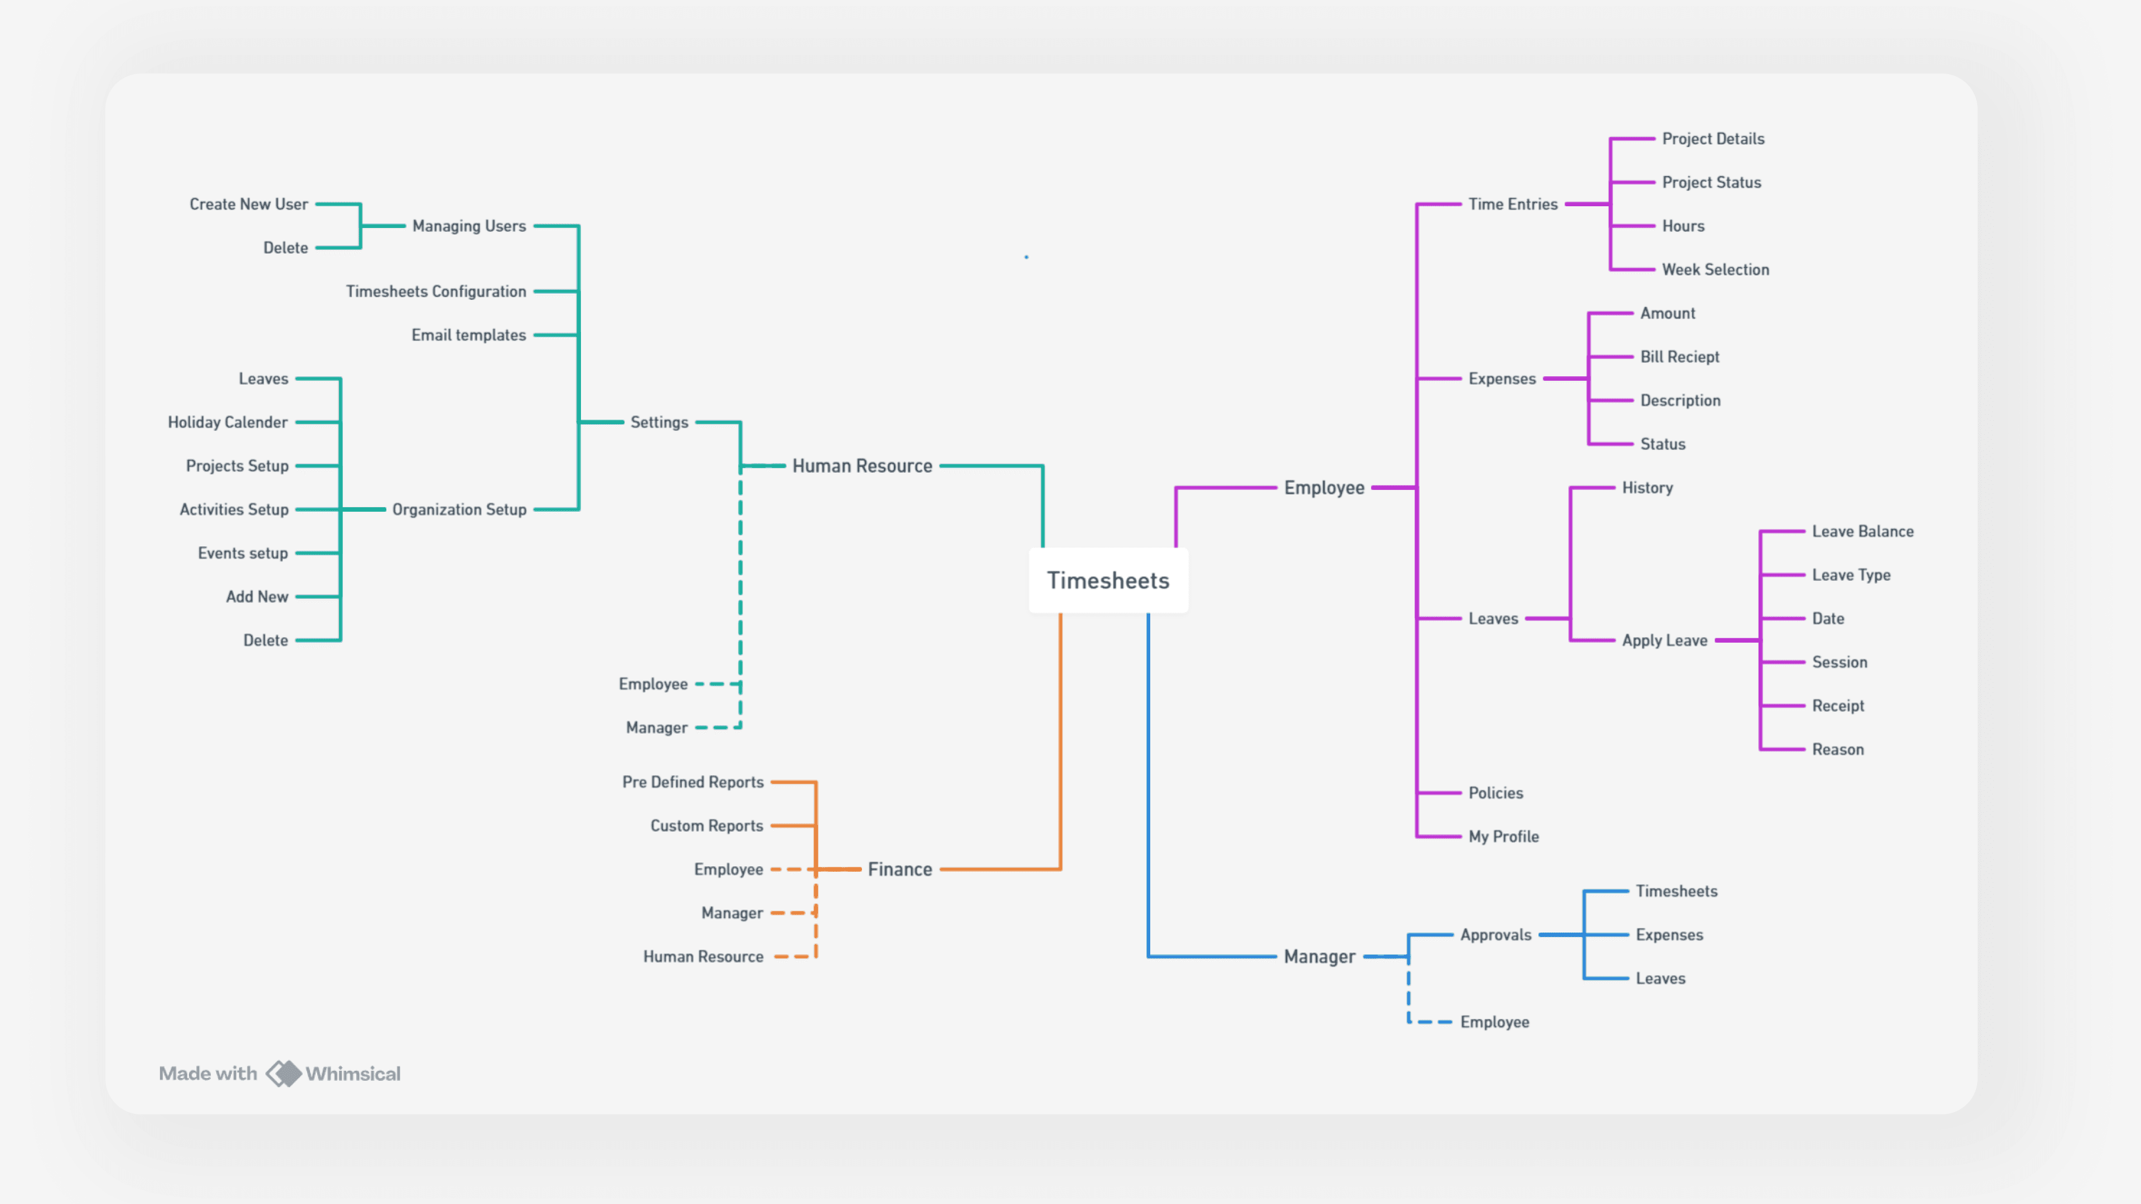Open the Made with Whimsical link
This screenshot has width=2141, height=1204.
click(x=279, y=1072)
